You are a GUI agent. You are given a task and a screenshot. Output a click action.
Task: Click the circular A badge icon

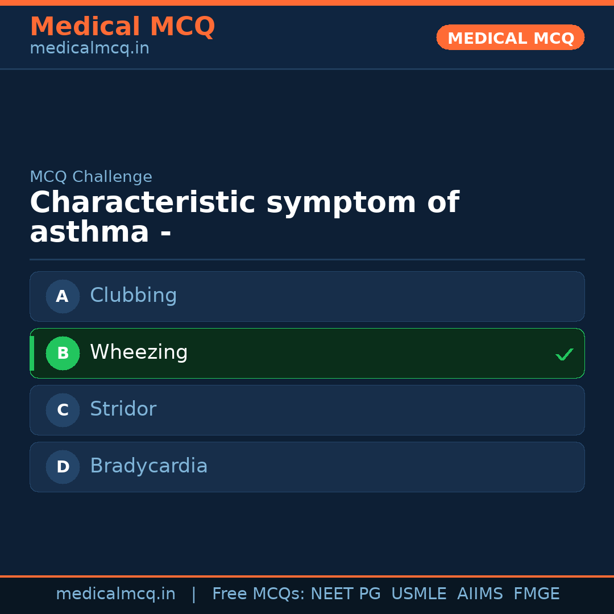pos(63,296)
